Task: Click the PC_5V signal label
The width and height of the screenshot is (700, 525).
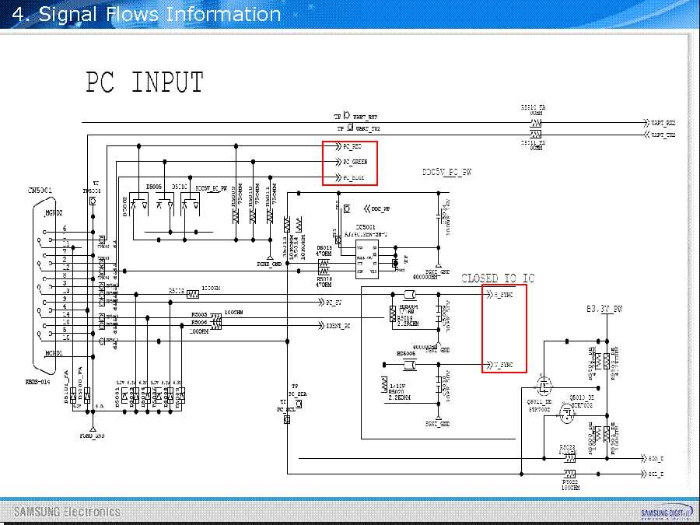Action: click(334, 303)
